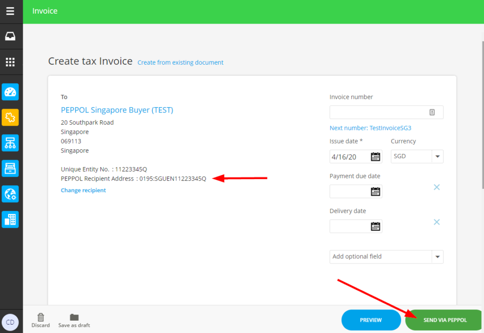This screenshot has height=333, width=484.
Task: Select the Unique Entity No. 11223345Q text
Action: [104, 169]
